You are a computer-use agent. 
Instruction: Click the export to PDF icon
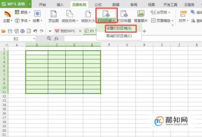16,31
